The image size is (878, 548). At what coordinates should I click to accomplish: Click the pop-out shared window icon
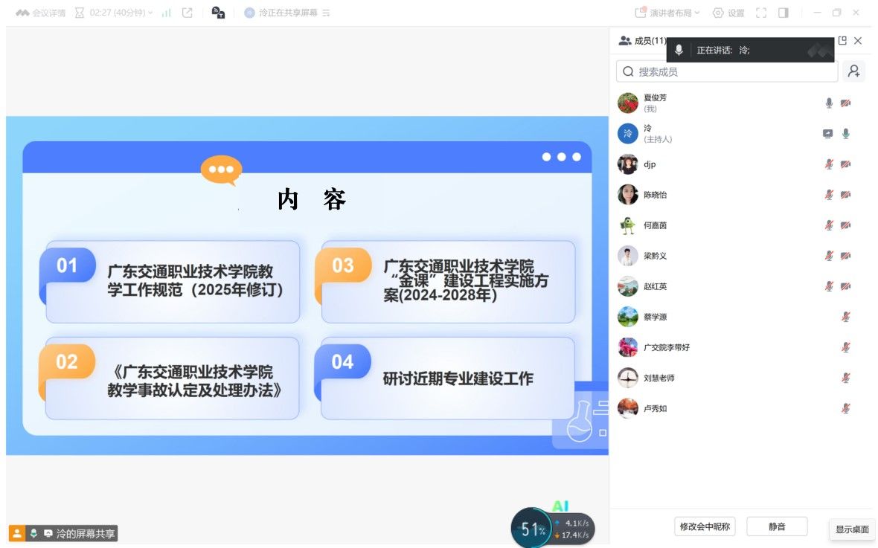[x=188, y=13]
